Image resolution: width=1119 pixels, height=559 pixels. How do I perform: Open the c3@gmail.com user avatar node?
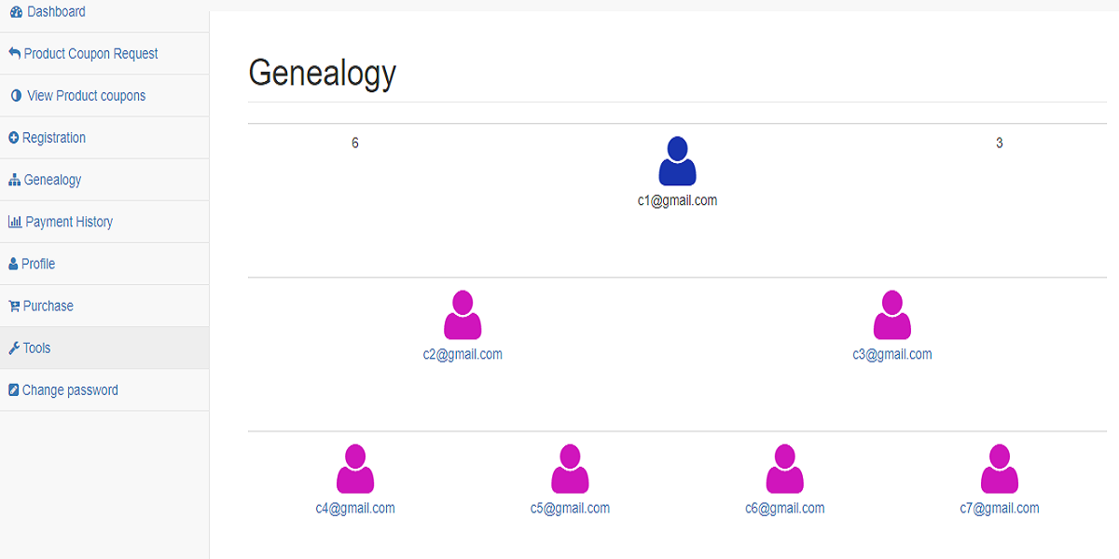click(891, 315)
